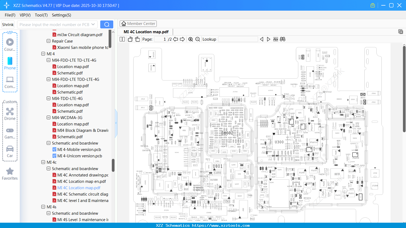Select the Car schematics category
Screen dimensions: 406x228
[x=10, y=151]
